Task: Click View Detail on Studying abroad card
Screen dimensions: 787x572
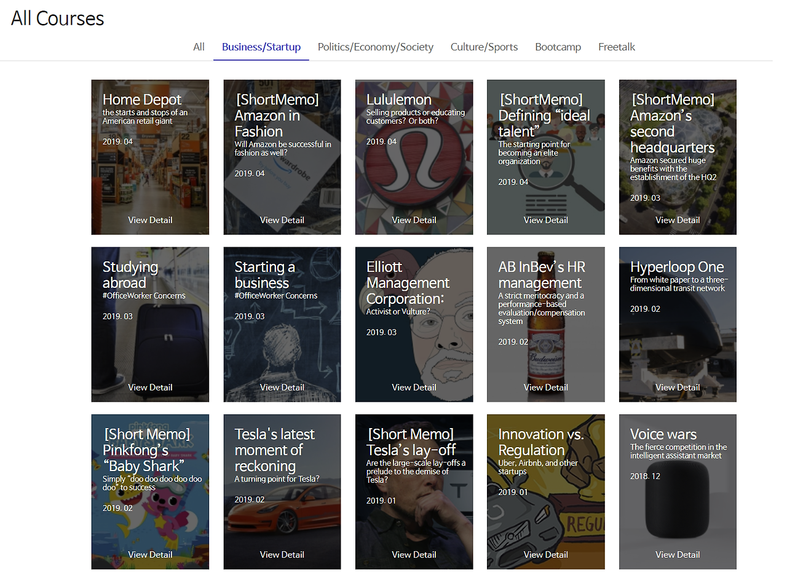Action: [150, 387]
